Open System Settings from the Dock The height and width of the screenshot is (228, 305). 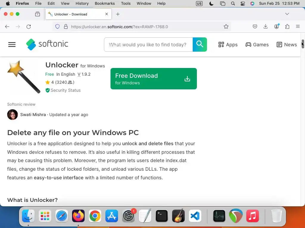point(128,216)
